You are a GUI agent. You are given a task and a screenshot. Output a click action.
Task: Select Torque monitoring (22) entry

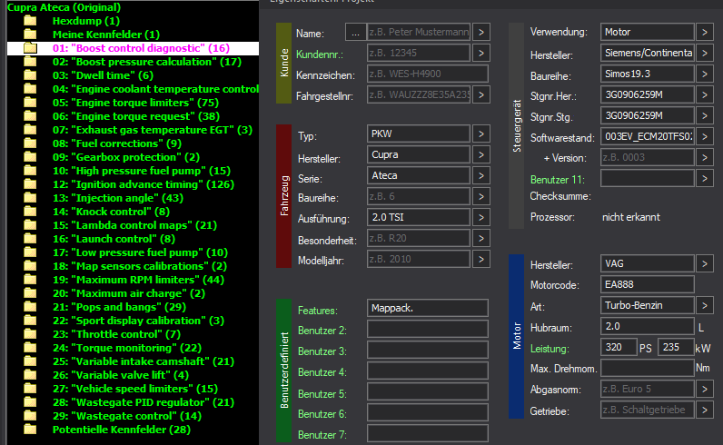tap(127, 348)
